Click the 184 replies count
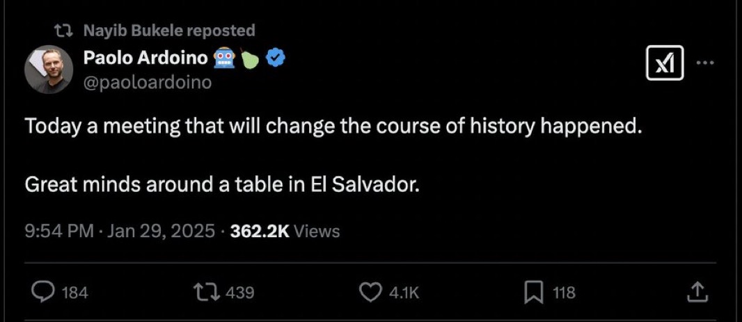This screenshot has height=322, width=742. [75, 293]
